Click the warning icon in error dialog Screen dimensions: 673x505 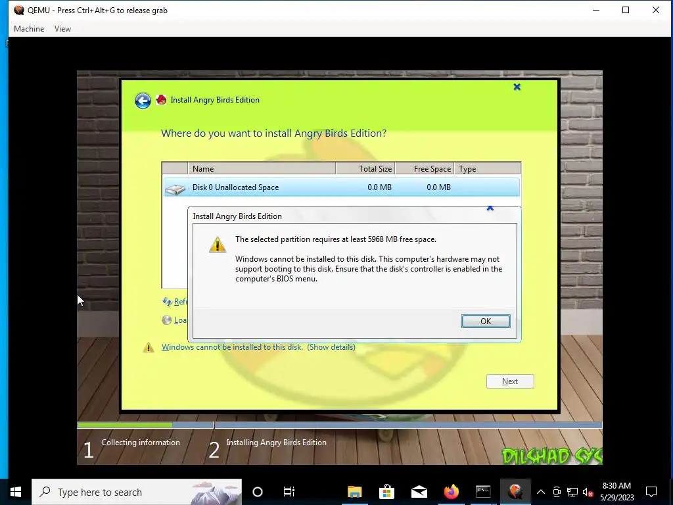[217, 245]
